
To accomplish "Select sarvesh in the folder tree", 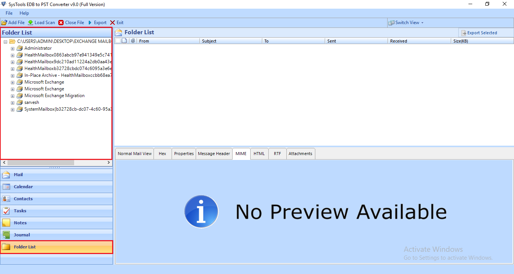I will pyautogui.click(x=32, y=102).
